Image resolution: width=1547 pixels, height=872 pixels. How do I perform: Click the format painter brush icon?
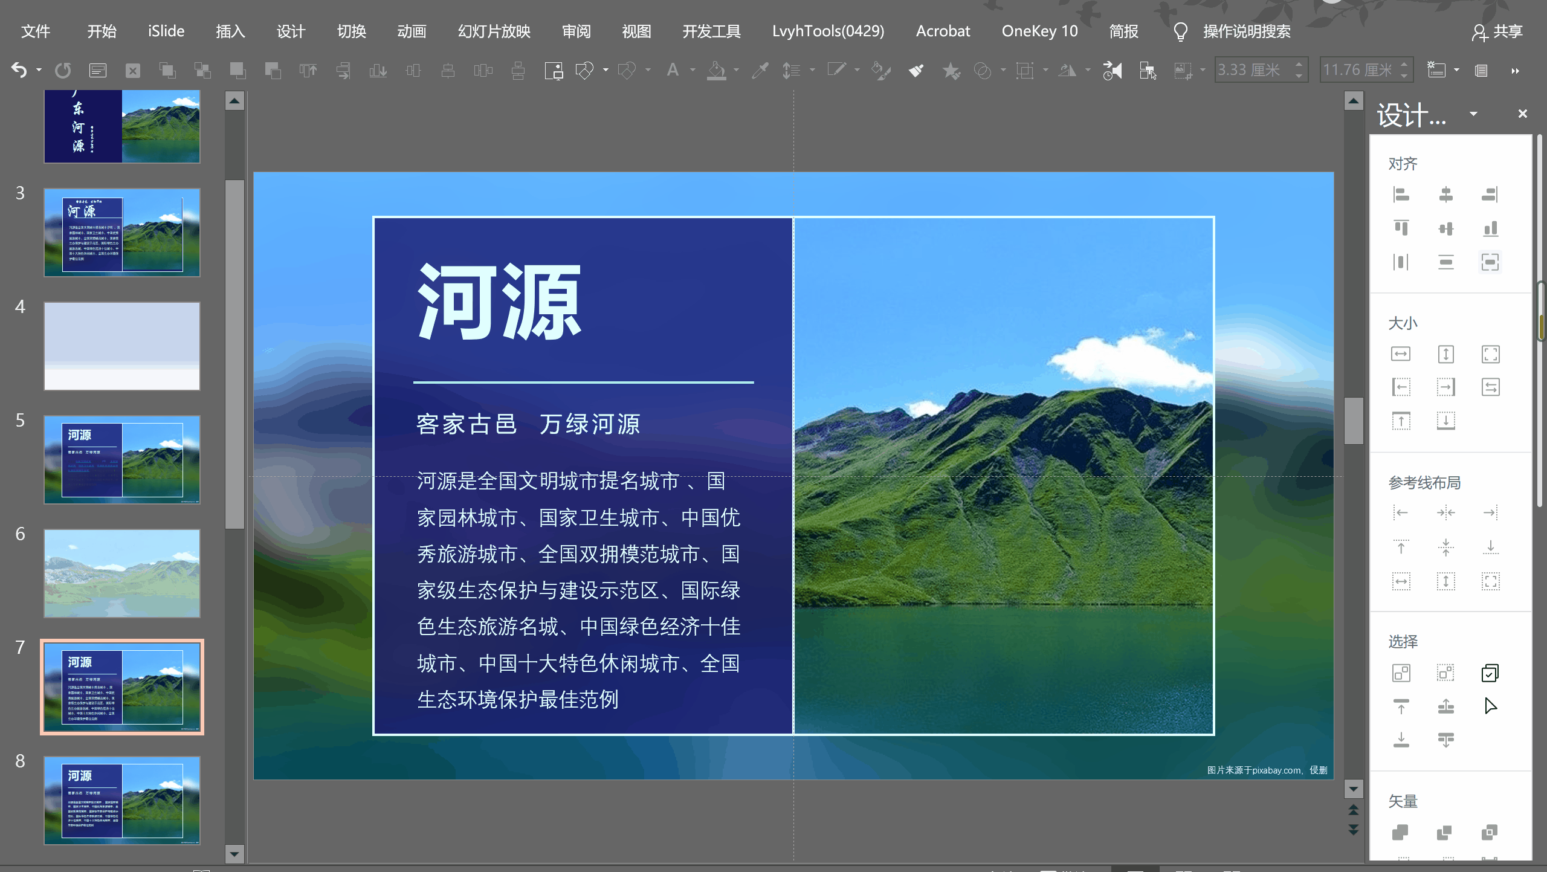click(916, 71)
